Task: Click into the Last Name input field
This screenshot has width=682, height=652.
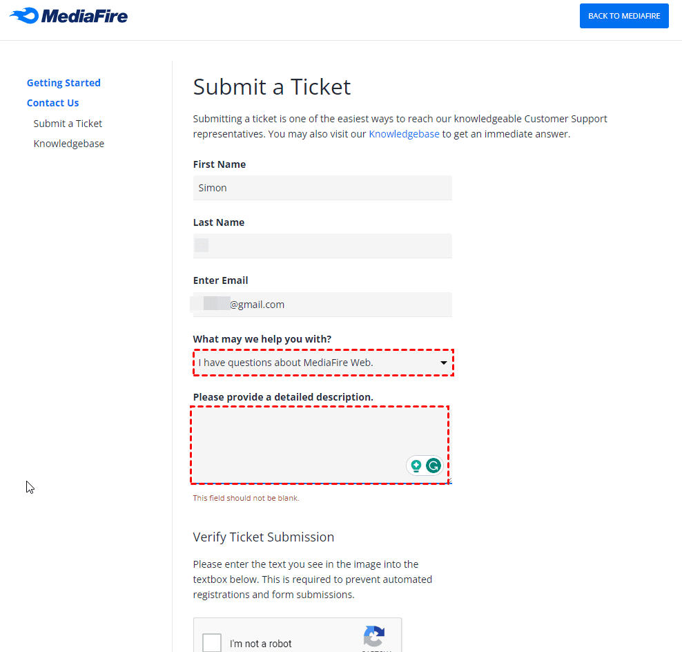Action: click(x=322, y=246)
